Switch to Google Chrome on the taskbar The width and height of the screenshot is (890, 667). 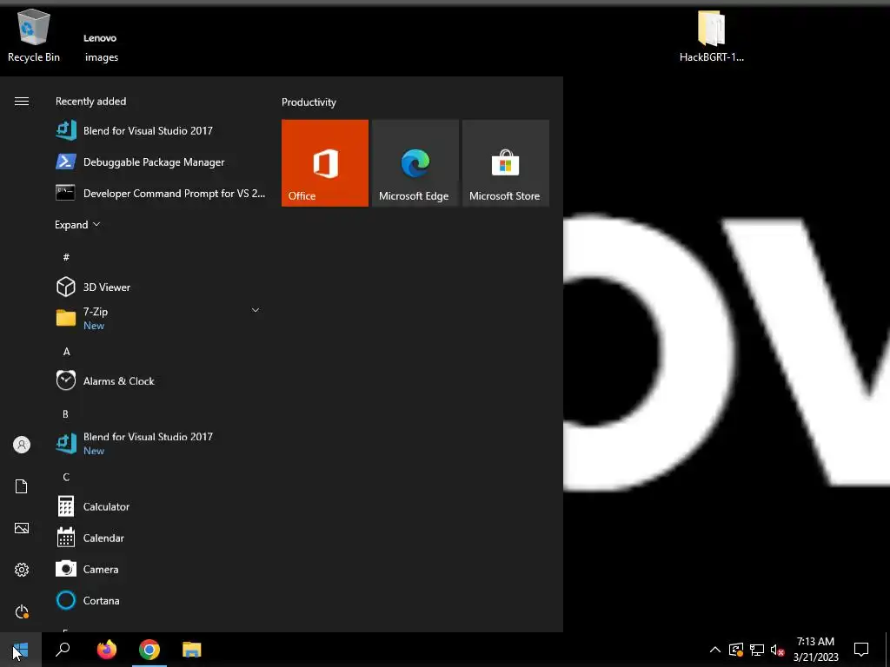click(x=149, y=650)
